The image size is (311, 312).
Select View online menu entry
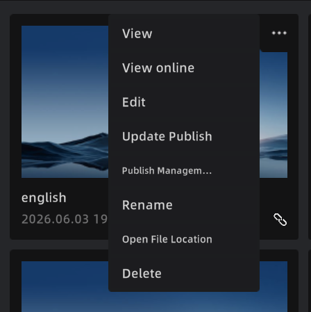click(x=184, y=68)
